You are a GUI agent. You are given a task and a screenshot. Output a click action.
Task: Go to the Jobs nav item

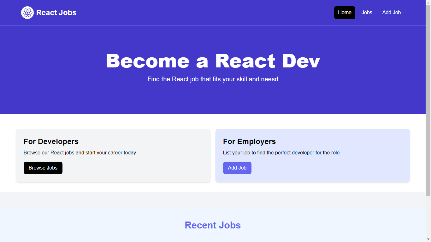[367, 13]
